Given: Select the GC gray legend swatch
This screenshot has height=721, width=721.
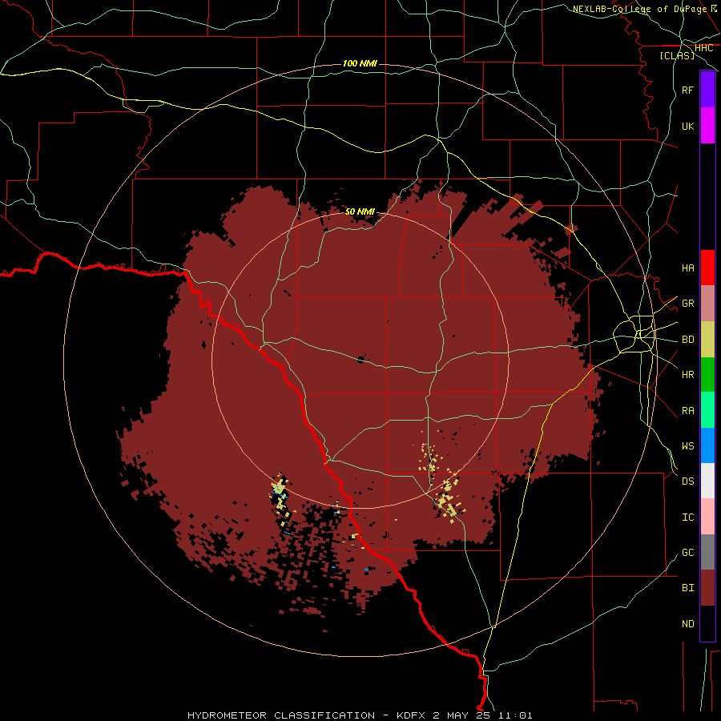Looking at the screenshot, I should click(x=707, y=552).
